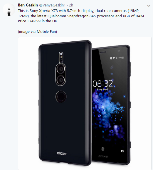Expand the tweet options chevron
153x170 pixels.
point(149,6)
